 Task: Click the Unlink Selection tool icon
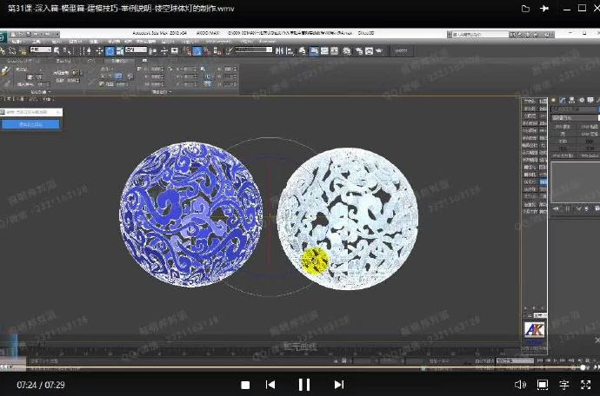12,51
